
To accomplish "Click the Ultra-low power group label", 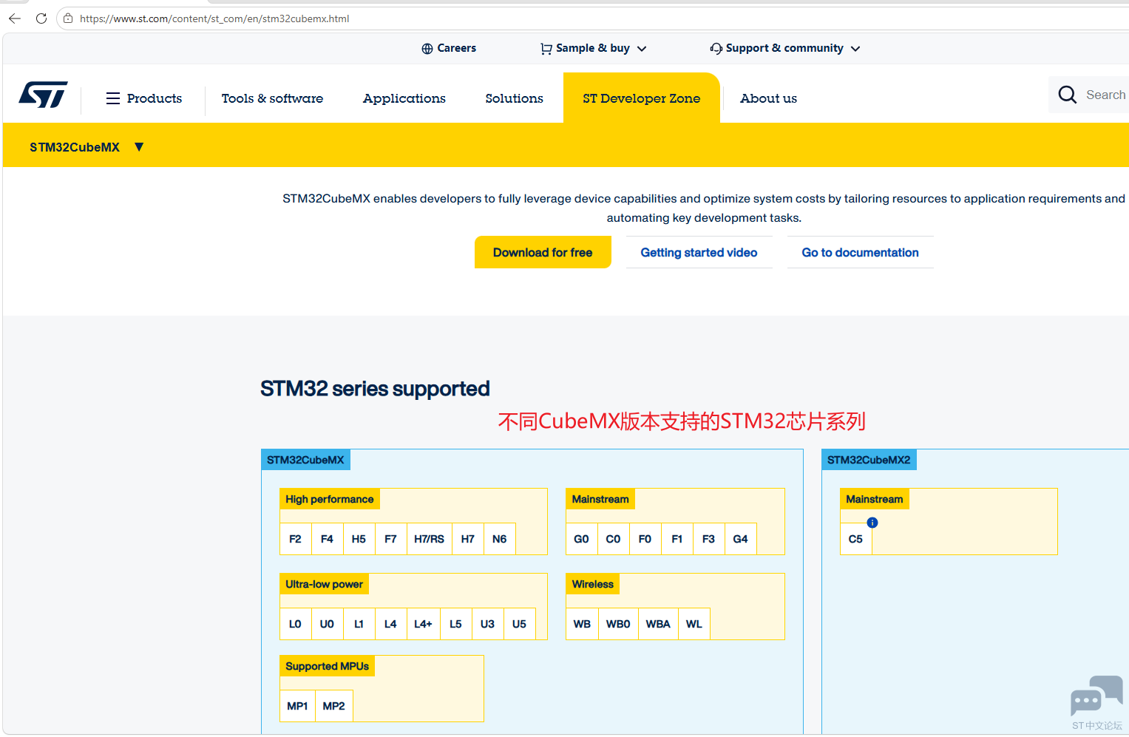I will (x=324, y=584).
